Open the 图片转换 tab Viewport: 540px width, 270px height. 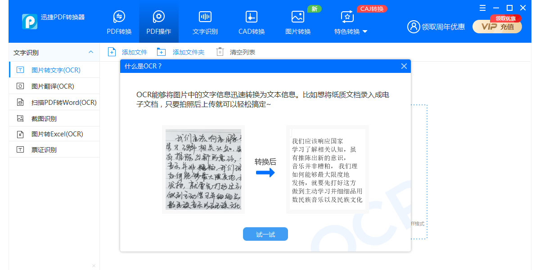[x=298, y=22]
